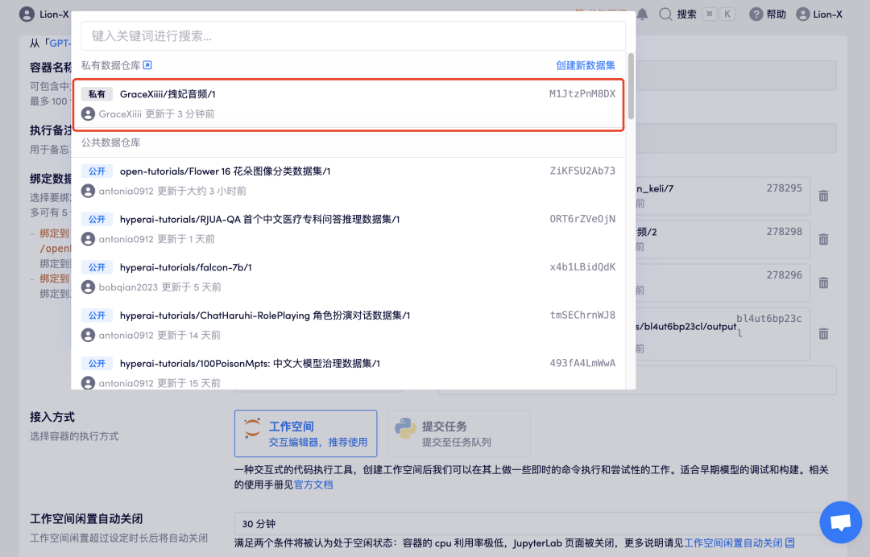Click the 创建新数据集 link

click(x=586, y=65)
